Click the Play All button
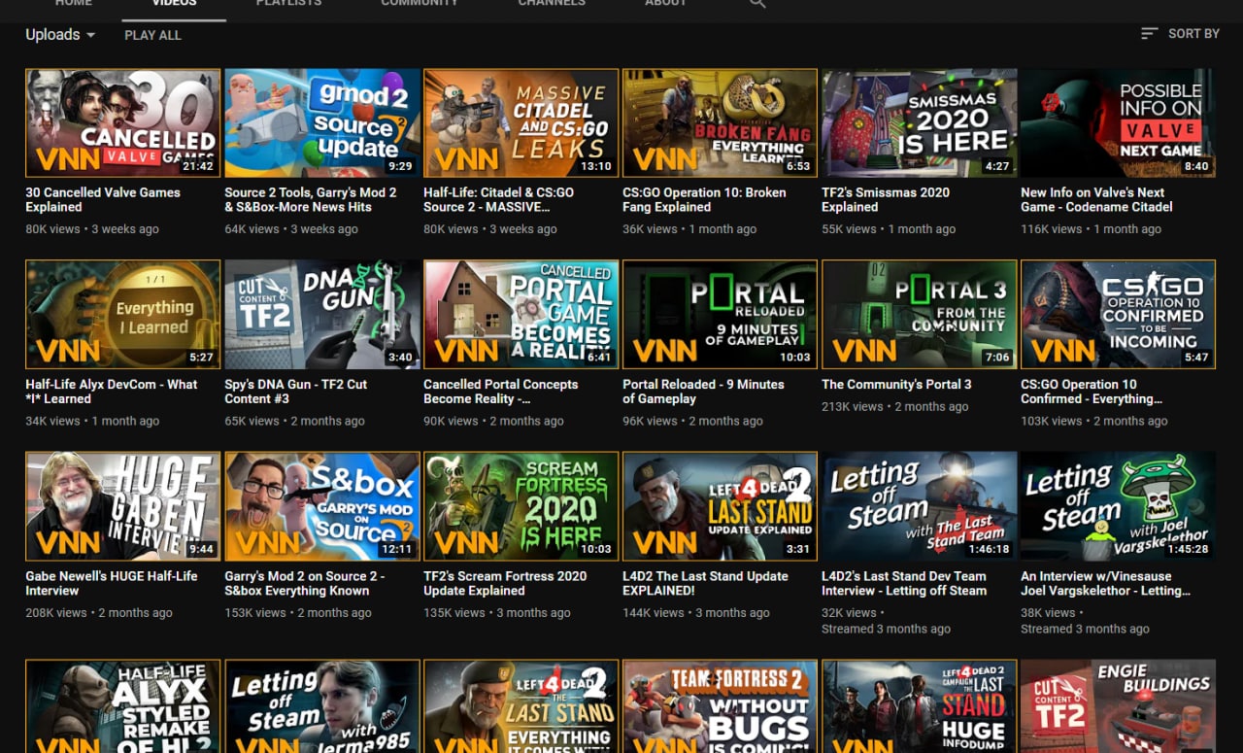1243x753 pixels. point(152,35)
